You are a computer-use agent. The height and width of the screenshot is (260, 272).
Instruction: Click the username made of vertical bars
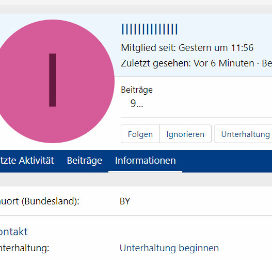tap(150, 29)
